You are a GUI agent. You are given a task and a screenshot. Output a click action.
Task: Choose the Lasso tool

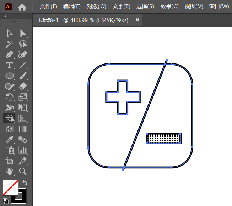[x=23, y=44]
